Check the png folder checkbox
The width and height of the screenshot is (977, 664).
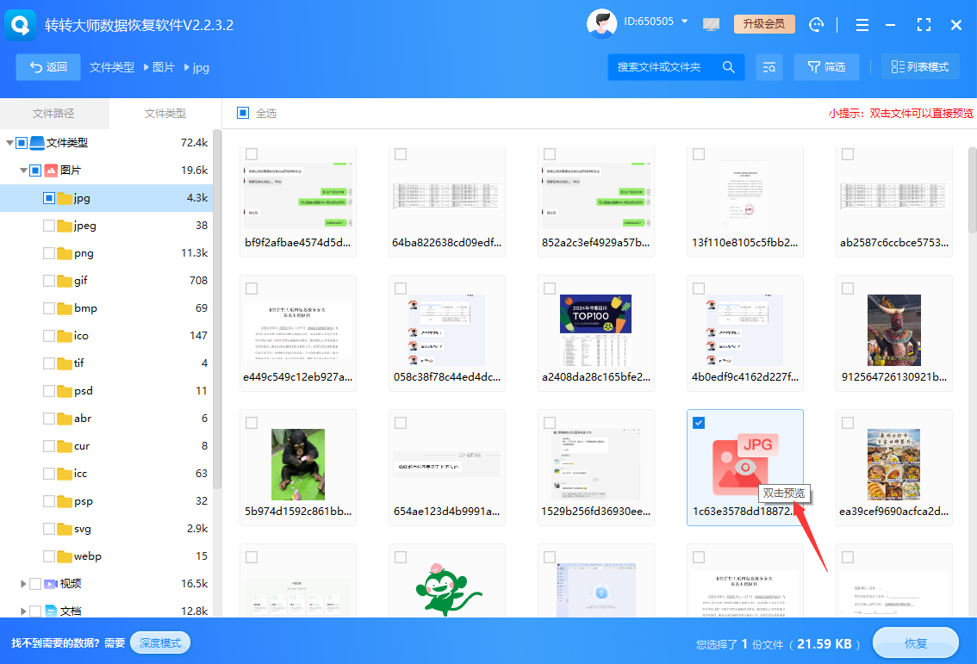click(49, 253)
